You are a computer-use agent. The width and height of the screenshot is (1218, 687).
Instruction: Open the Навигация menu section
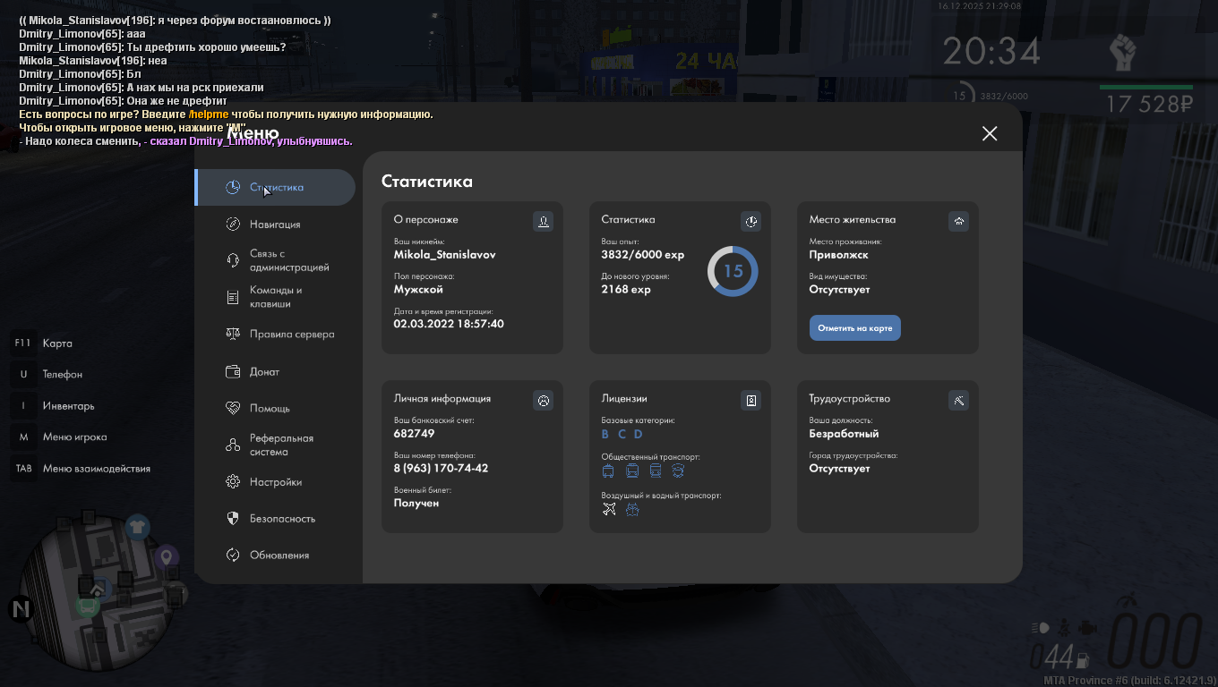click(x=276, y=225)
